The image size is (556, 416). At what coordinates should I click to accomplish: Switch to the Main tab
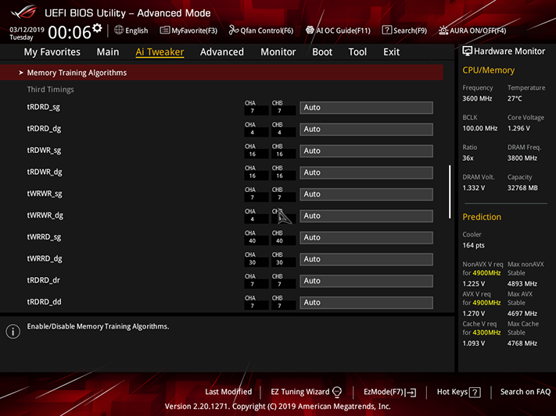pyautogui.click(x=108, y=52)
